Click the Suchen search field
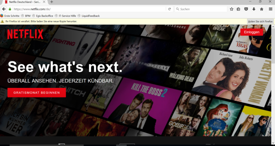 coord(201,9)
